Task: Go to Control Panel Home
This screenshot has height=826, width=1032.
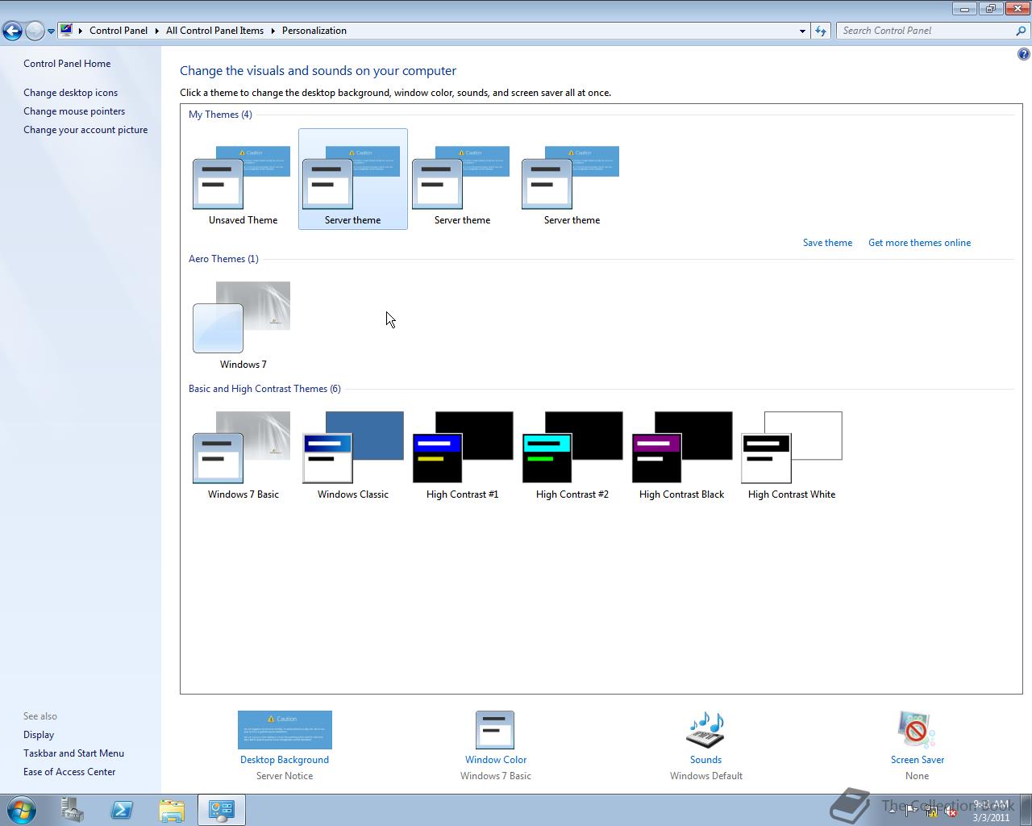Action: [x=67, y=64]
